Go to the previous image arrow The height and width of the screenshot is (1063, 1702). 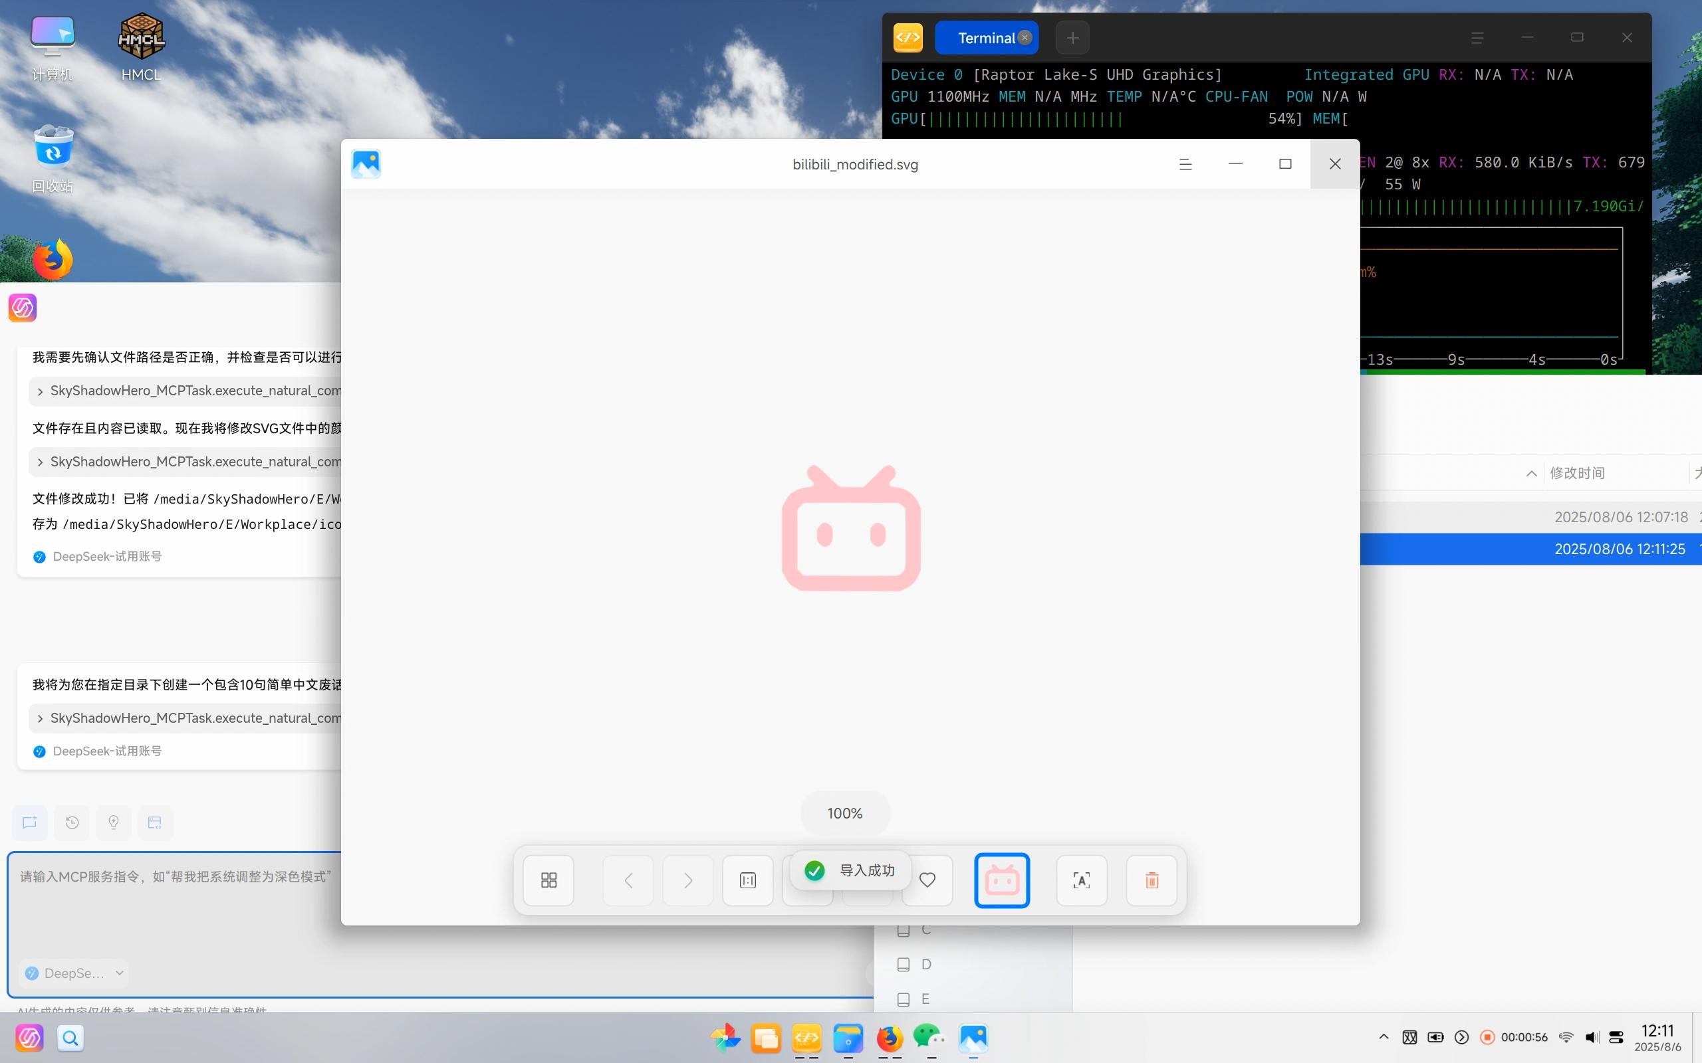(628, 880)
